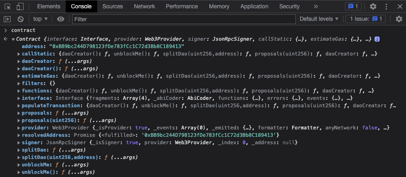Open the 1 Issue button
This screenshot has height=177, width=406.
point(366,19)
